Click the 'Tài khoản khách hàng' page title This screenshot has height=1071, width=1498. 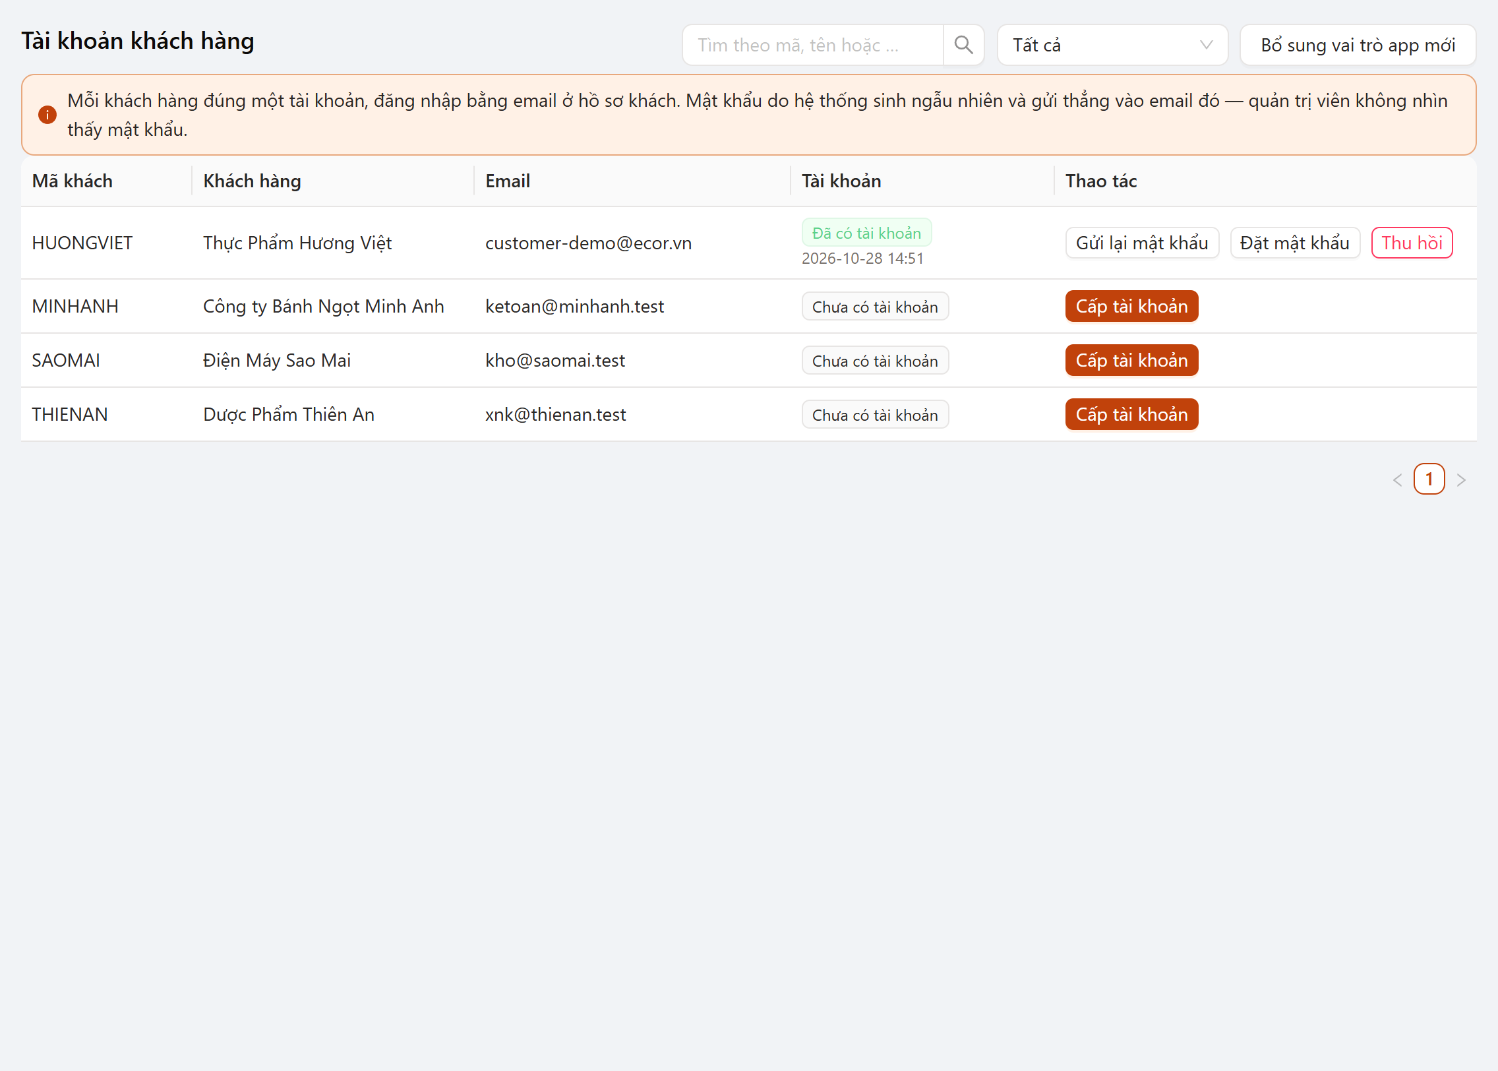click(138, 41)
